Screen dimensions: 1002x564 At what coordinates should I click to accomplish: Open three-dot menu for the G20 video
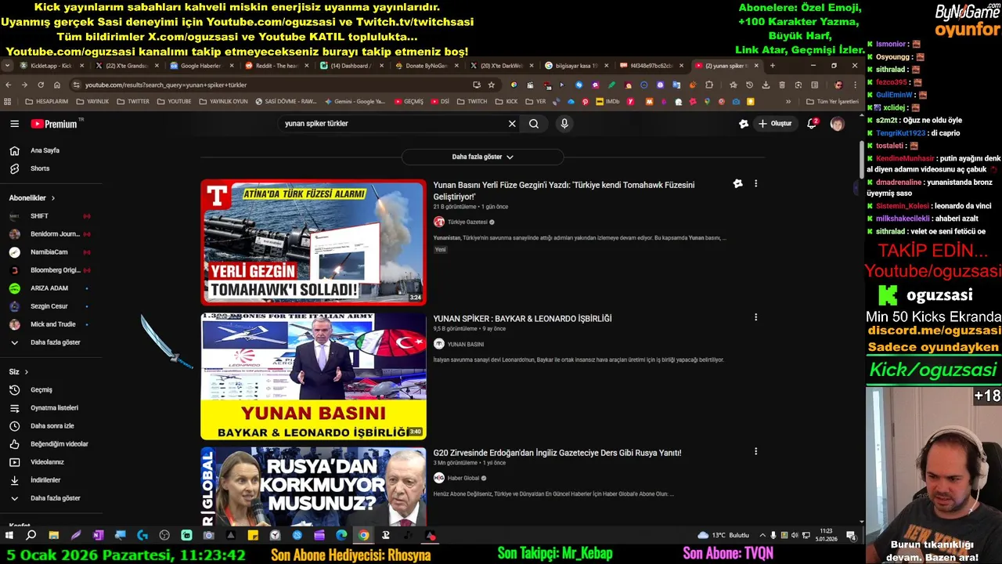click(755, 451)
